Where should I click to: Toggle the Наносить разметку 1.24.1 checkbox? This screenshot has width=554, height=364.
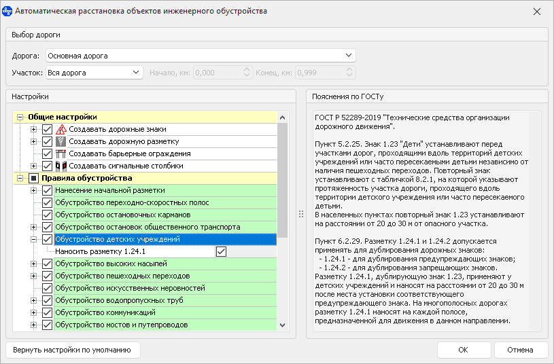click(x=221, y=252)
